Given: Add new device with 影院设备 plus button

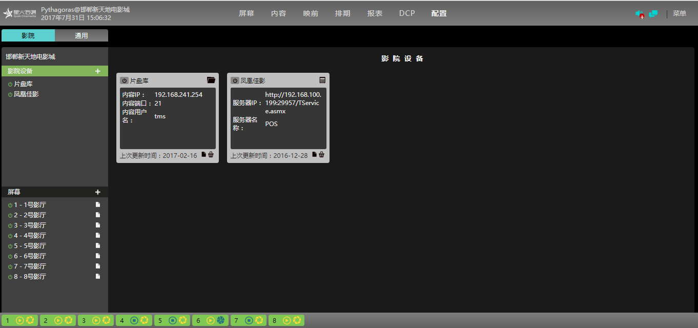Looking at the screenshot, I should (98, 71).
